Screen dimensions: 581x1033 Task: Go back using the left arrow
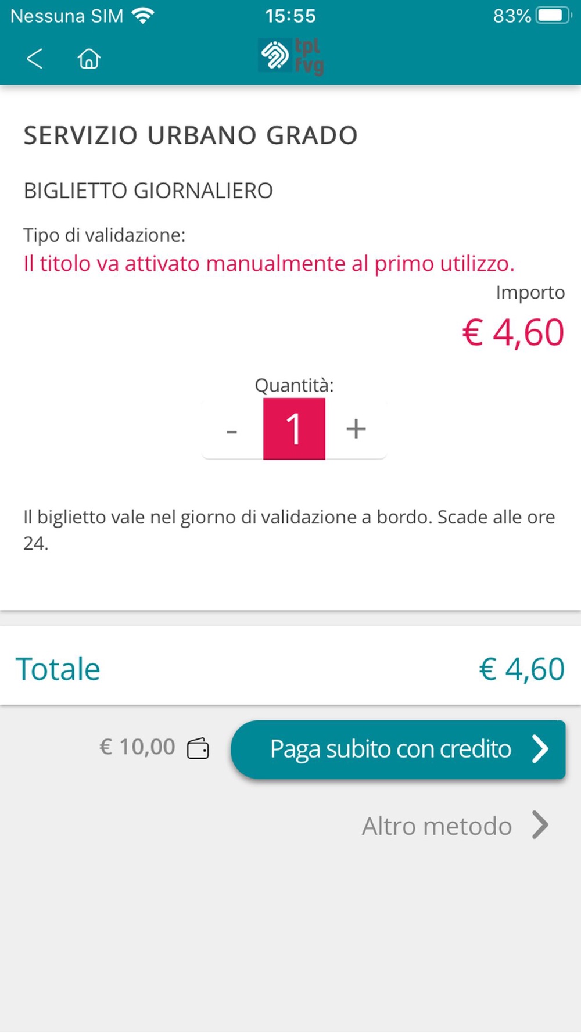pyautogui.click(x=35, y=59)
